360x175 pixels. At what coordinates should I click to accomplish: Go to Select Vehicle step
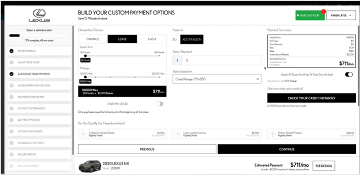coord(39,51)
